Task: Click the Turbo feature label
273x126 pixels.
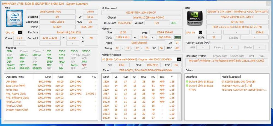Action: coord(74,65)
